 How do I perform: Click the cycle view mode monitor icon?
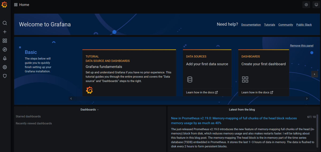[316, 5]
